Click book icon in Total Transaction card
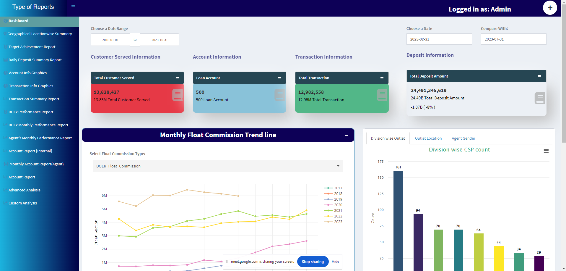566x271 pixels. coord(382,95)
